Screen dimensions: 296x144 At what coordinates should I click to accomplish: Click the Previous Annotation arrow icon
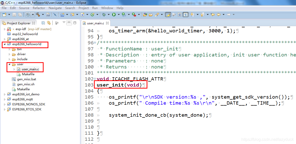[x=203, y=15]
